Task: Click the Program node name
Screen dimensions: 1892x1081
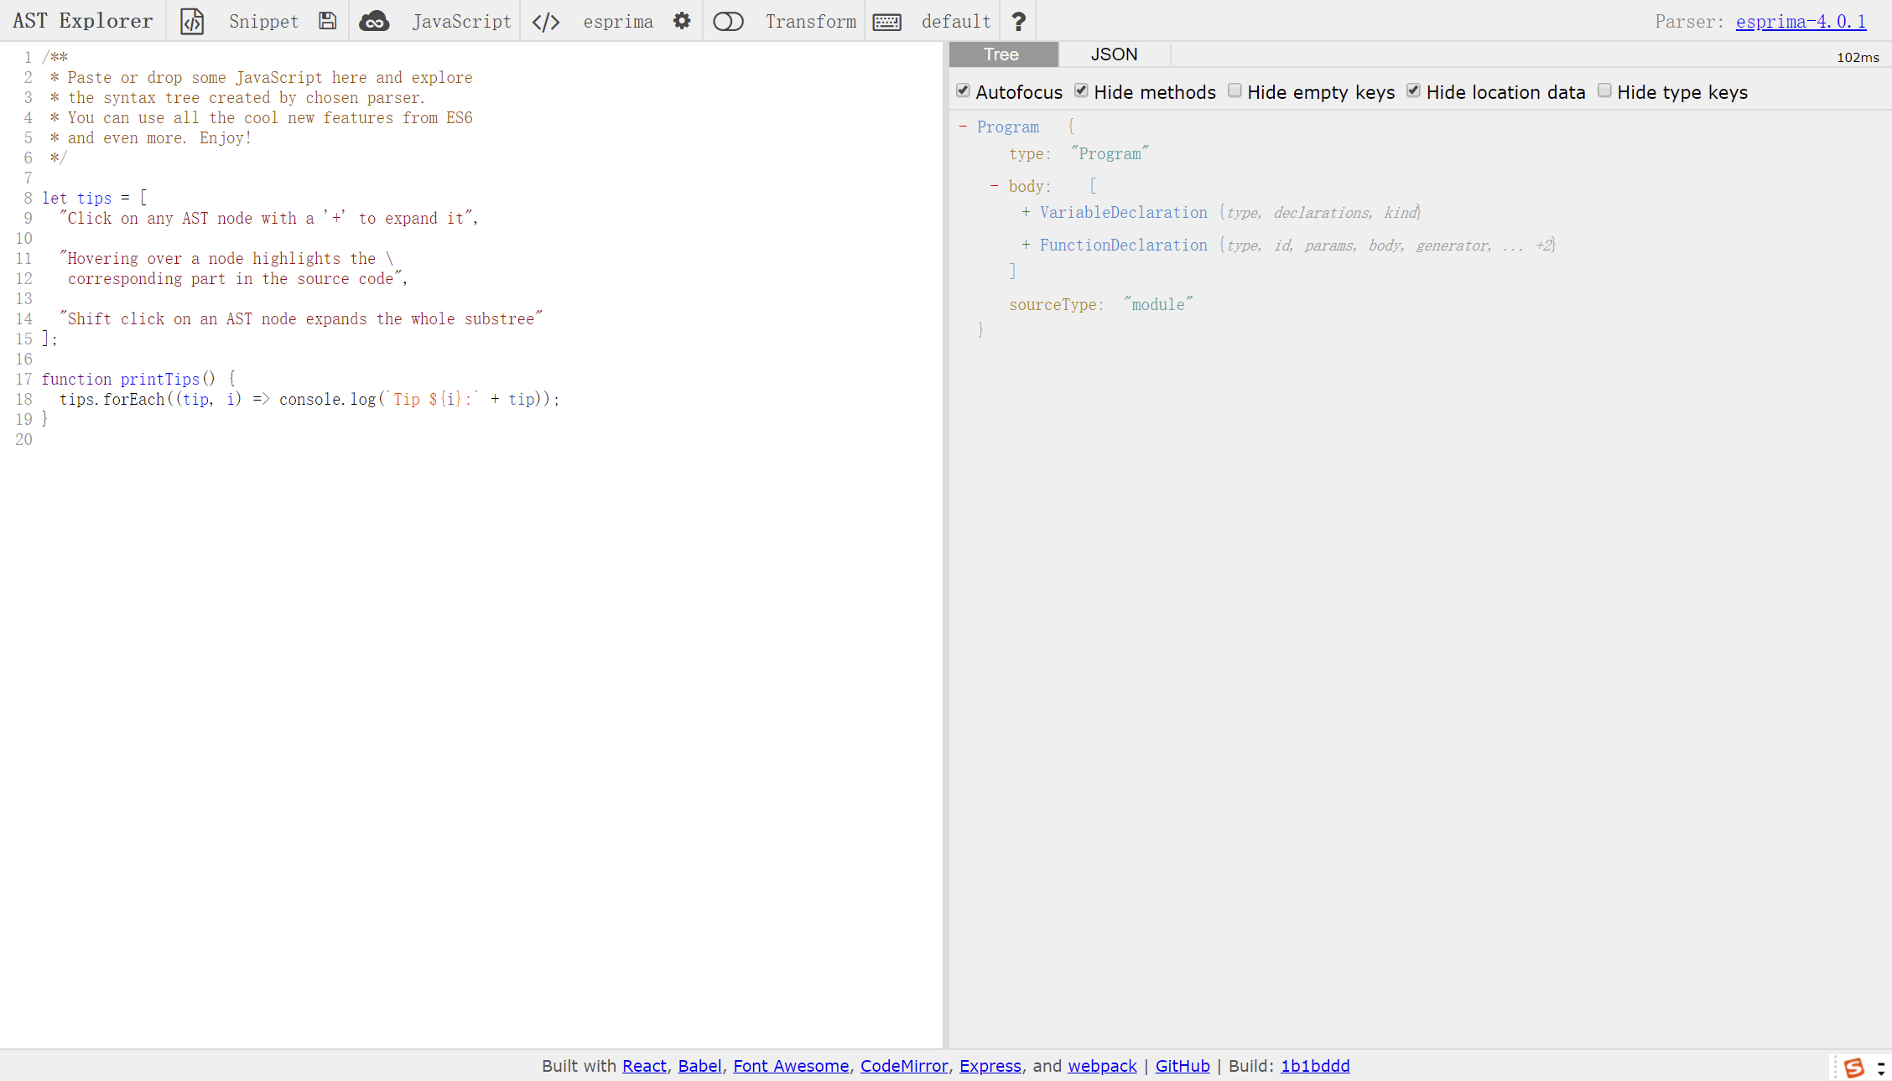Action: click(1007, 127)
